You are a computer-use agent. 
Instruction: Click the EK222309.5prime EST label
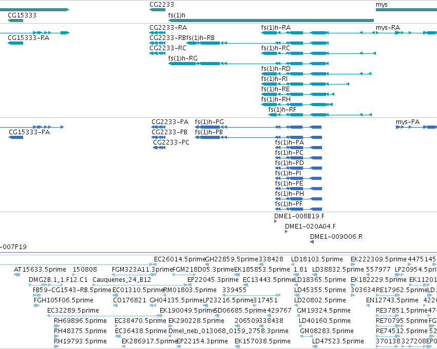click(378, 259)
